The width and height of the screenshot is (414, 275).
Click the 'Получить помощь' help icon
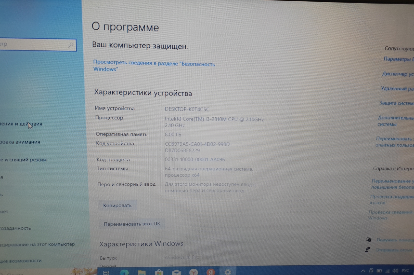[x=369, y=240]
